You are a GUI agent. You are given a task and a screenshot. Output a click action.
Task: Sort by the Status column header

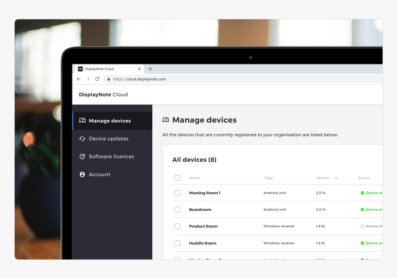[x=364, y=178]
